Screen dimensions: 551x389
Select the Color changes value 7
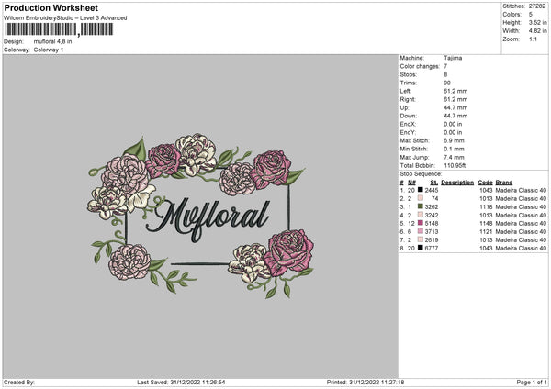(445, 66)
